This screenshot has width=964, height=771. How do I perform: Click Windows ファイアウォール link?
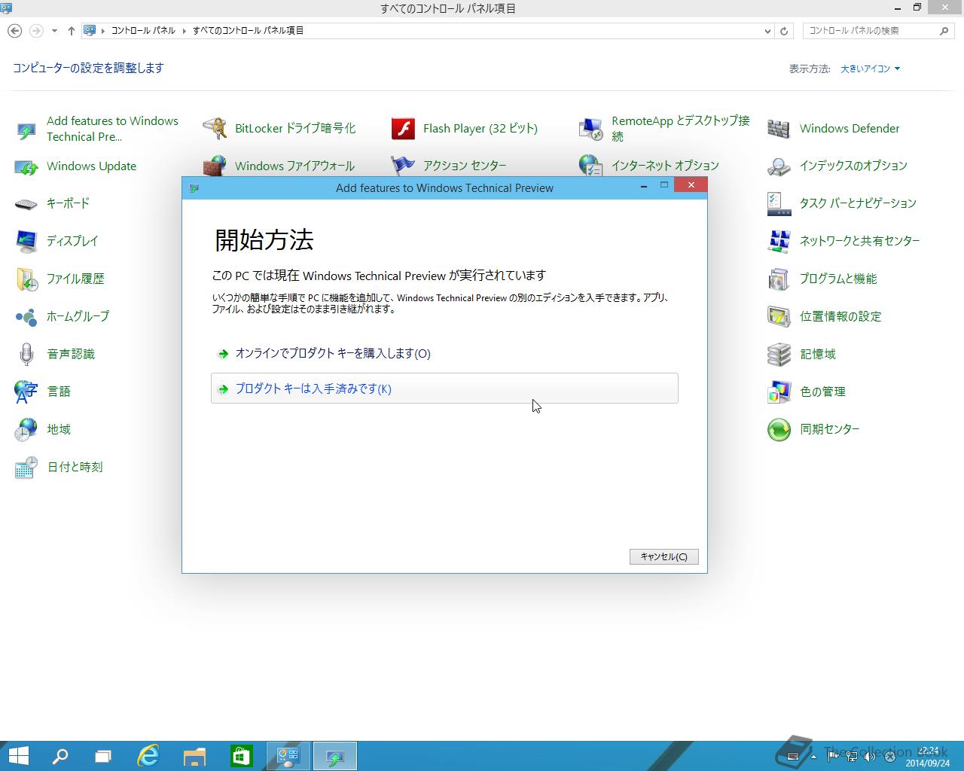click(294, 166)
